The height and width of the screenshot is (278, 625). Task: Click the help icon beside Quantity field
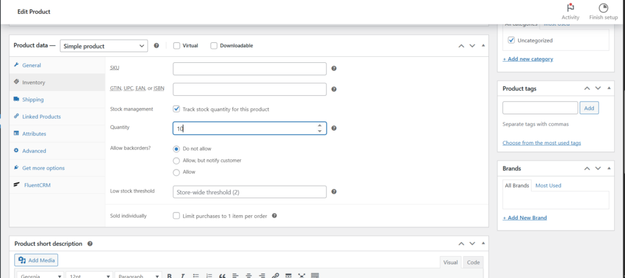click(334, 128)
